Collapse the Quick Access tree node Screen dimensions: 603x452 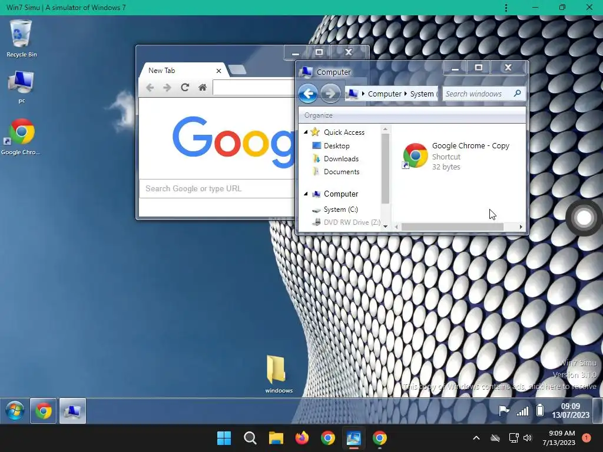click(x=306, y=132)
